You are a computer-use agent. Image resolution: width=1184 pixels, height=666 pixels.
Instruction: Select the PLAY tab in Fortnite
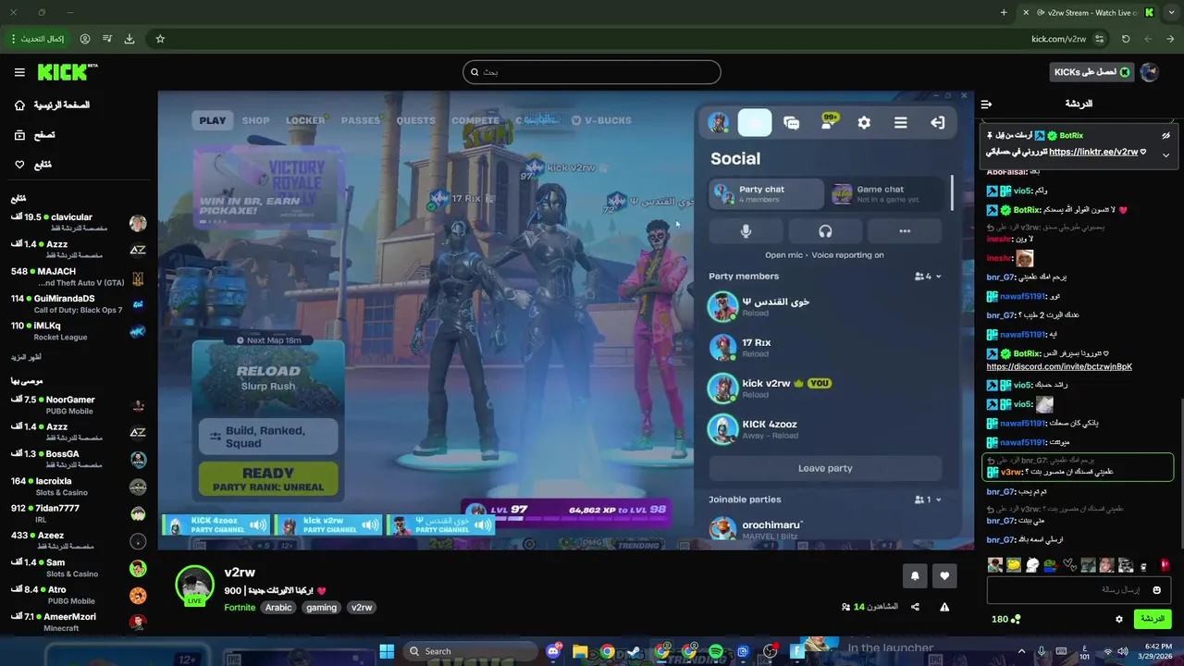[x=212, y=120]
